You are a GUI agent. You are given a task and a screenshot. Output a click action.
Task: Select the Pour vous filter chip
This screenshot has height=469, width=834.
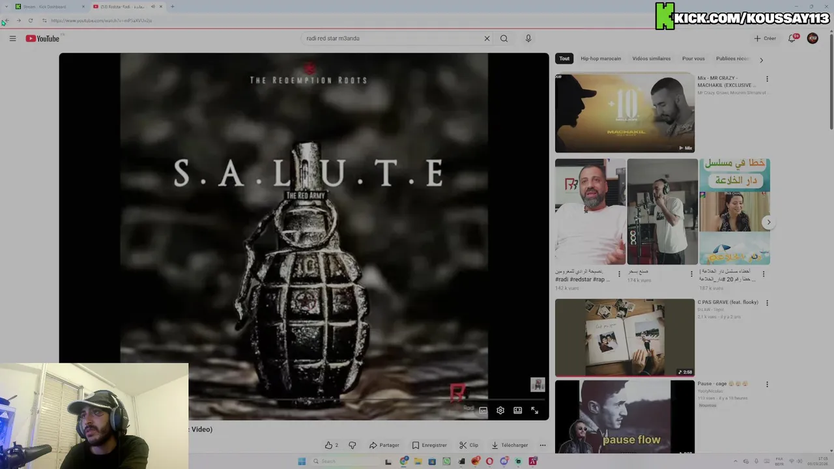pos(693,59)
